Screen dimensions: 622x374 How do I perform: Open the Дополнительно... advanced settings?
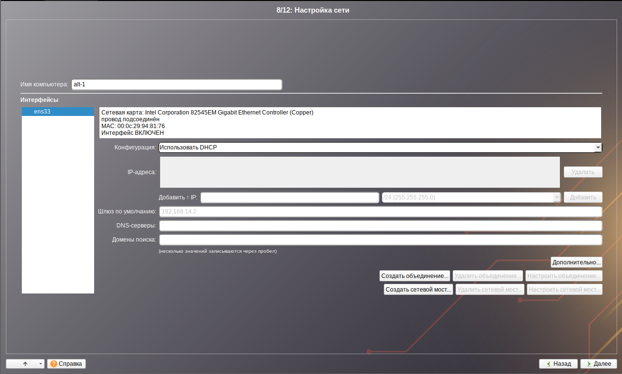576,262
